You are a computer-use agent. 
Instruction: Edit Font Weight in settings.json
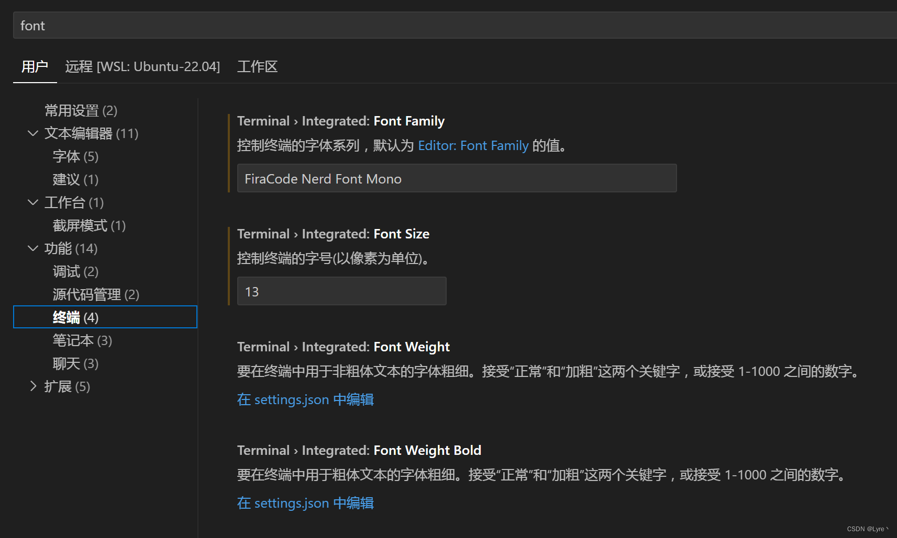tap(305, 399)
